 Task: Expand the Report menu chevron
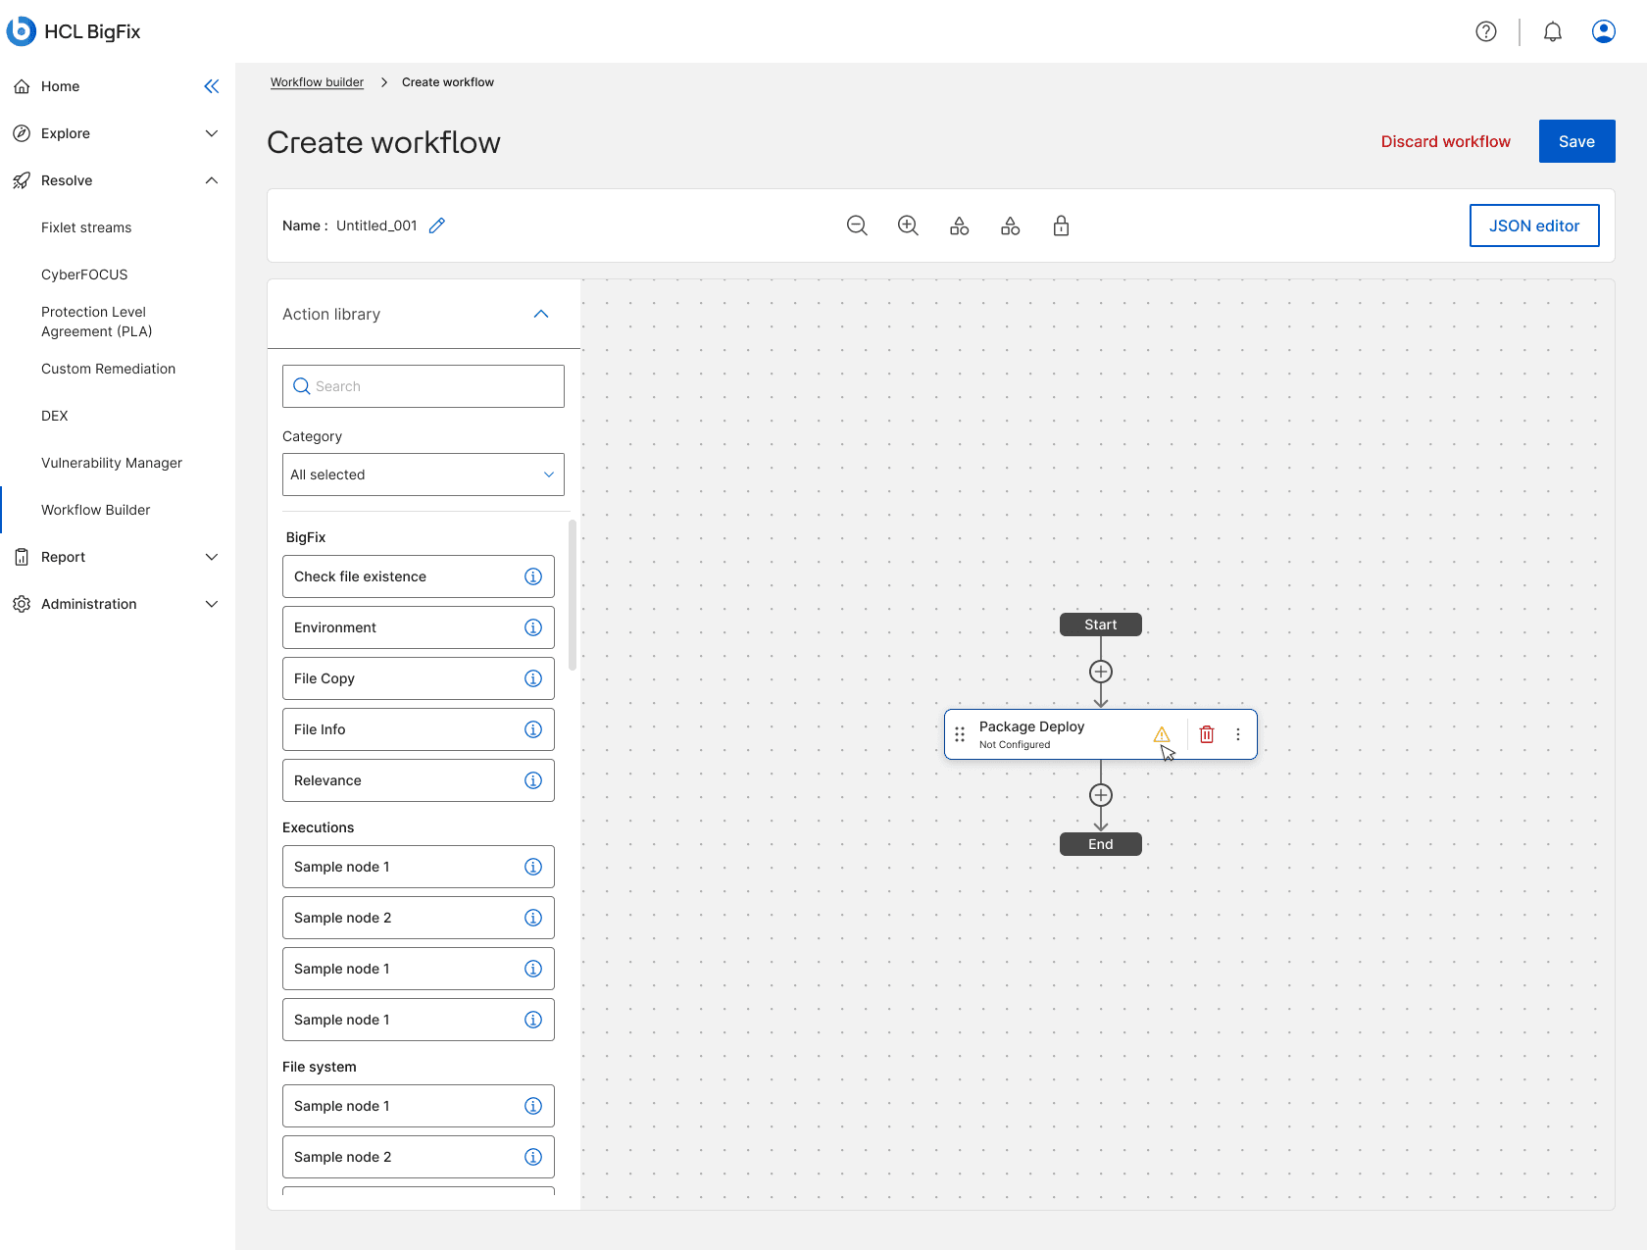212,557
